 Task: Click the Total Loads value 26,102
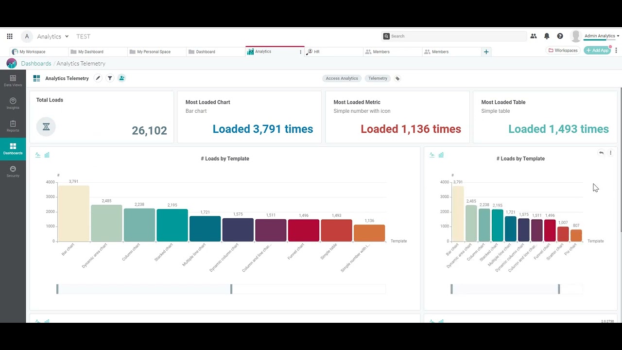149,130
